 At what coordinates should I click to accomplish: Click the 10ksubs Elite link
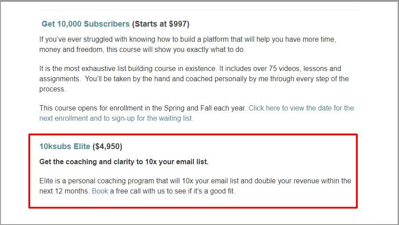point(65,146)
